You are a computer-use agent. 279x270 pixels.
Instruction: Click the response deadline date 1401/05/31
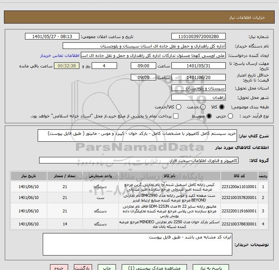pyautogui.click(x=199, y=66)
